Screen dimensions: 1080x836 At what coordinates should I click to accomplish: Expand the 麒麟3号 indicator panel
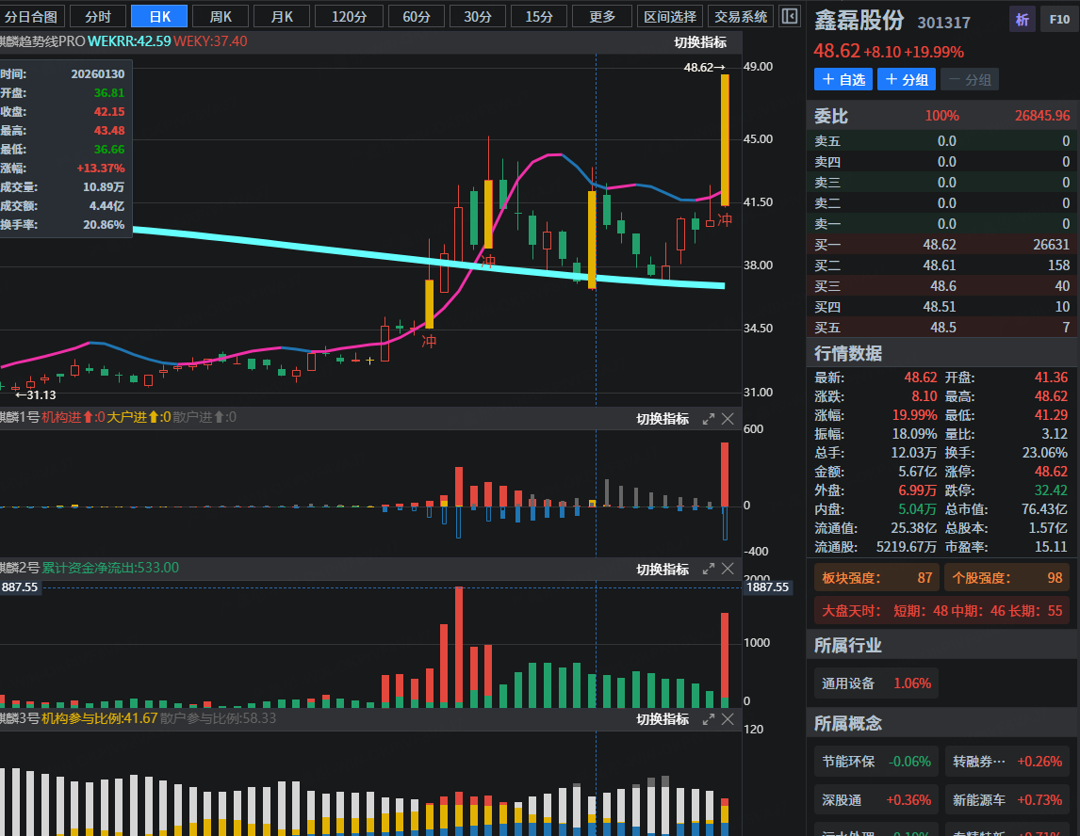tap(709, 719)
